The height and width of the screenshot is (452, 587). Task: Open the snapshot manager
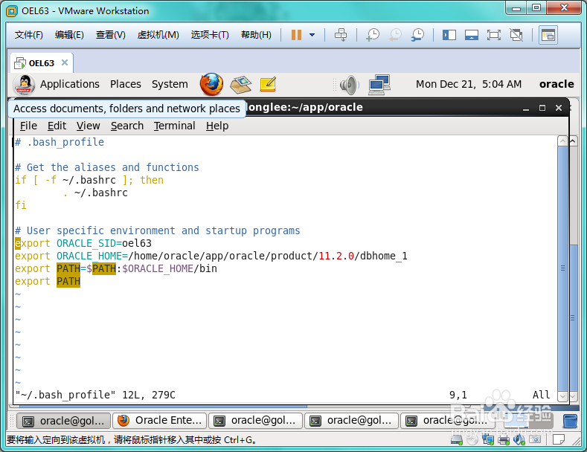pos(417,35)
